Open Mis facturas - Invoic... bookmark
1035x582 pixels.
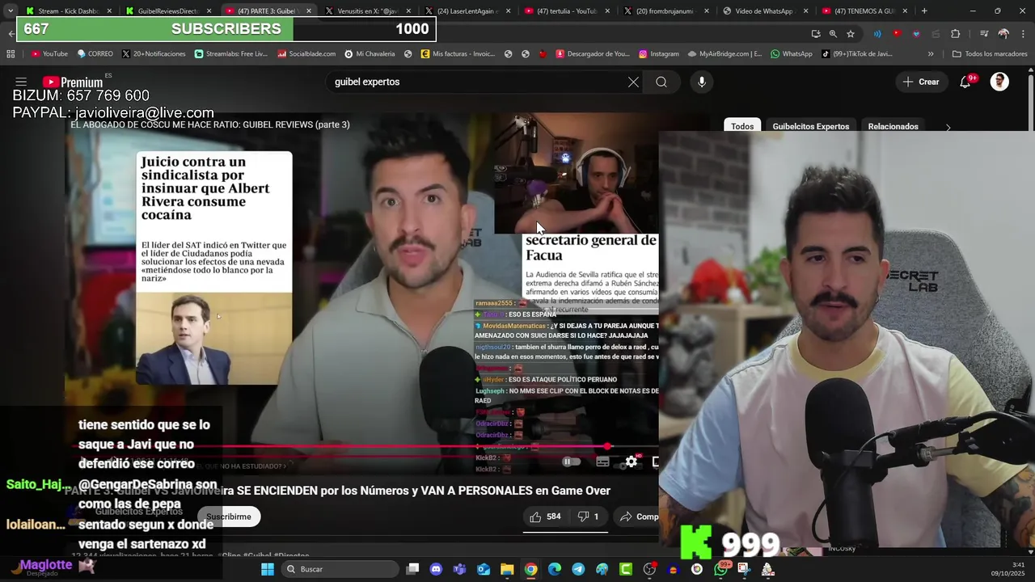tap(458, 54)
